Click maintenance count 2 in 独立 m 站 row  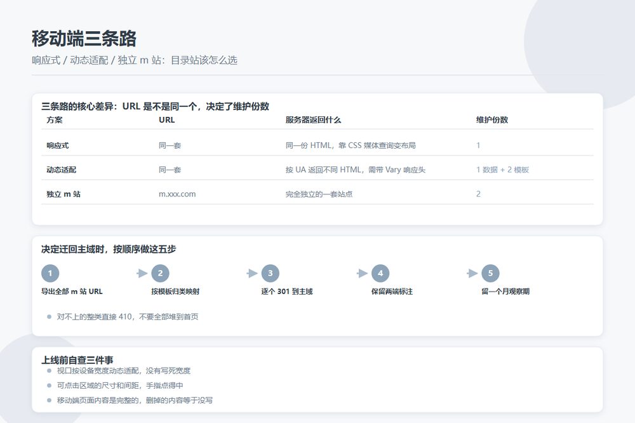[478, 194]
